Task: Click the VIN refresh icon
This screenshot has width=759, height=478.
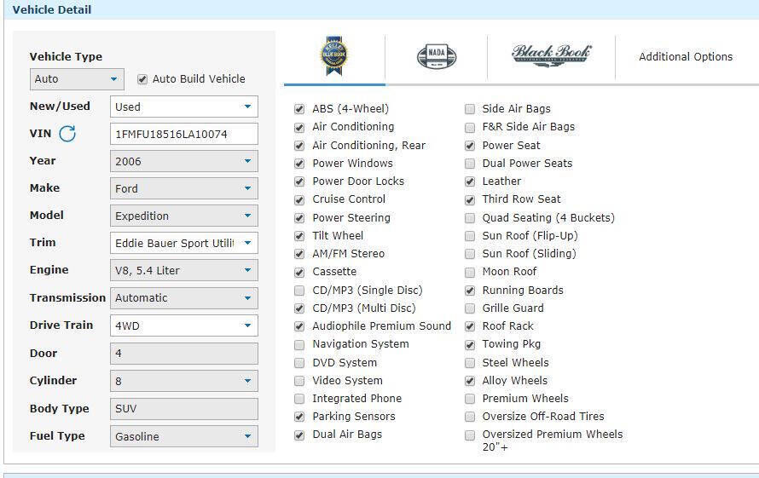Action: pos(67,134)
